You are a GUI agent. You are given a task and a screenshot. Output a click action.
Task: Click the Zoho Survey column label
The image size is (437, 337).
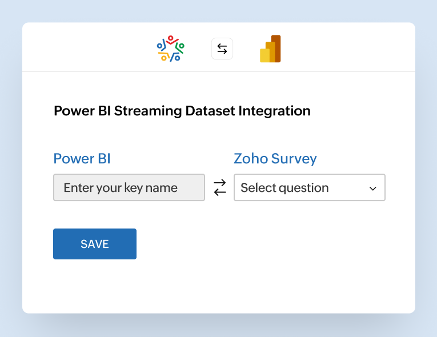pyautogui.click(x=275, y=159)
